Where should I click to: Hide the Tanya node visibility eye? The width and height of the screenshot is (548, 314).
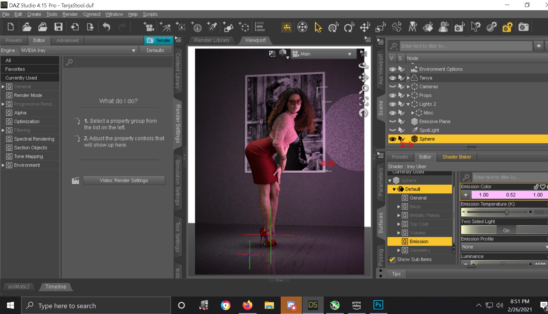click(x=392, y=78)
